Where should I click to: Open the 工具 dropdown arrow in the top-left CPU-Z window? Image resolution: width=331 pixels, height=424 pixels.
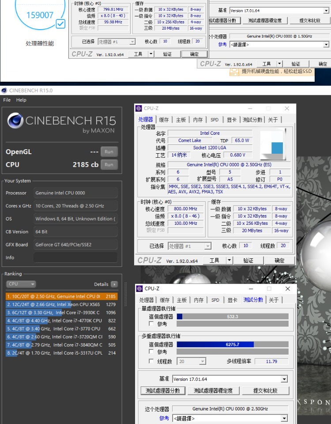(x=151, y=54)
